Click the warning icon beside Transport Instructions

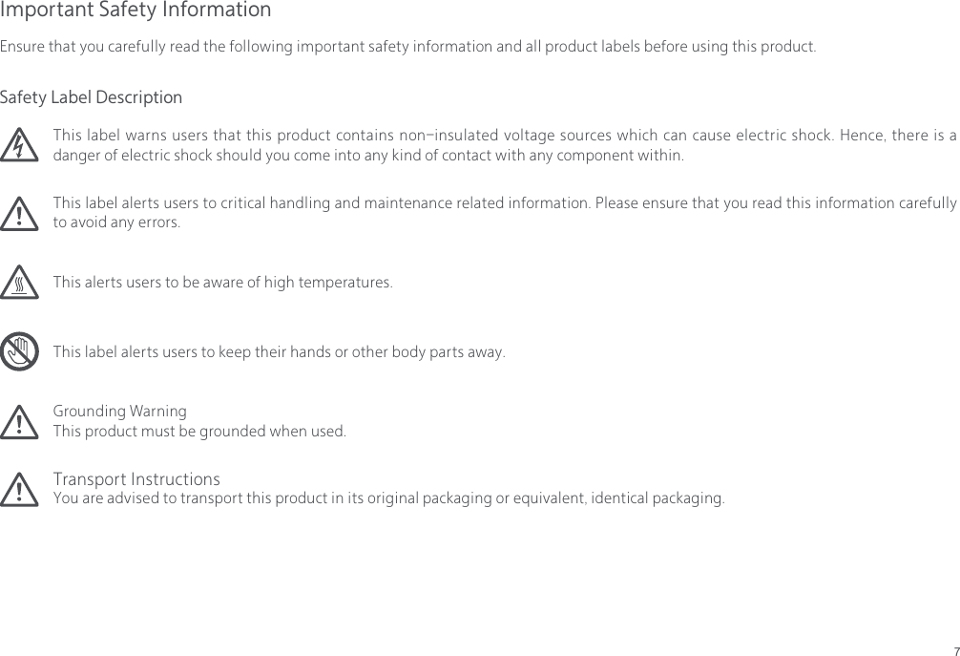coord(19,489)
